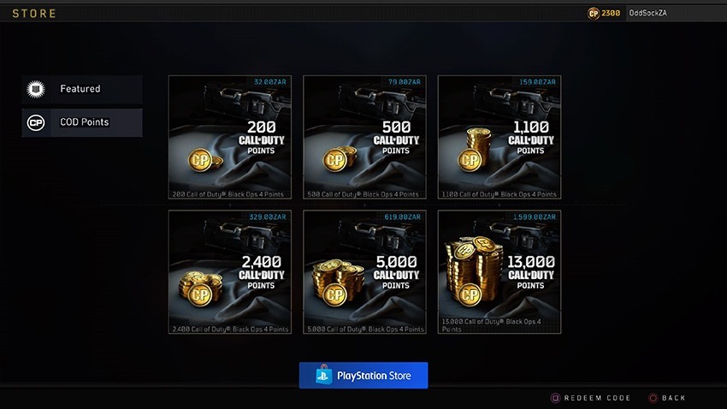Select the 2,400 Call of Duty Points pack
727x409 pixels.
[230, 272]
